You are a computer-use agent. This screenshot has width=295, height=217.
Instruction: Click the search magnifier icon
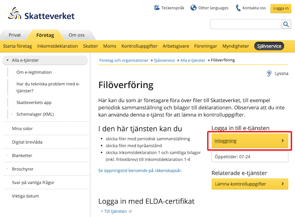[x=286, y=24]
